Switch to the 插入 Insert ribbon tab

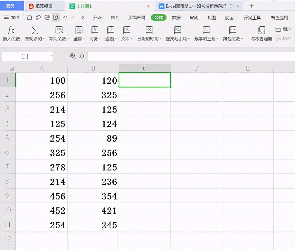(x=115, y=18)
